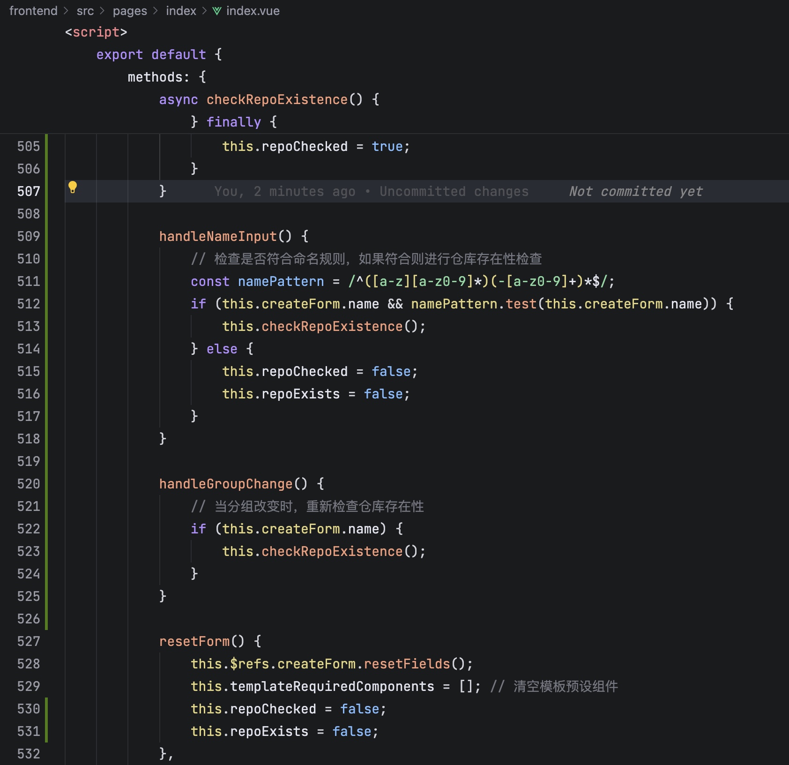This screenshot has height=765, width=789.
Task: Click 'repoChecked' on line 530
Action: (273, 709)
